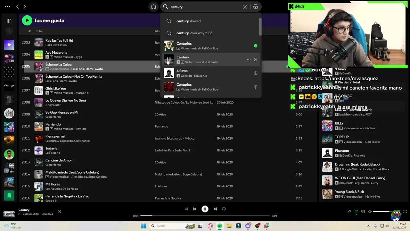The width and height of the screenshot is (410, 231).
Task: Click the search dropdown scrollbar
Action: point(260,27)
